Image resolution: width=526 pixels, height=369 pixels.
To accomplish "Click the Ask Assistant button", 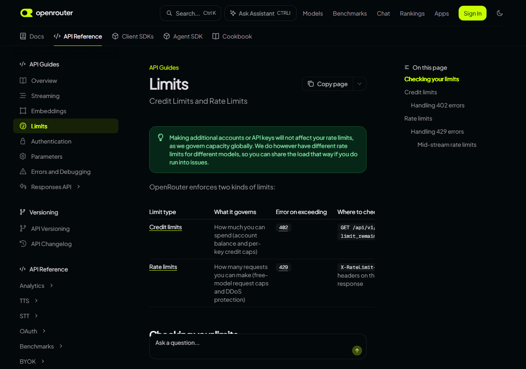I will pyautogui.click(x=261, y=13).
